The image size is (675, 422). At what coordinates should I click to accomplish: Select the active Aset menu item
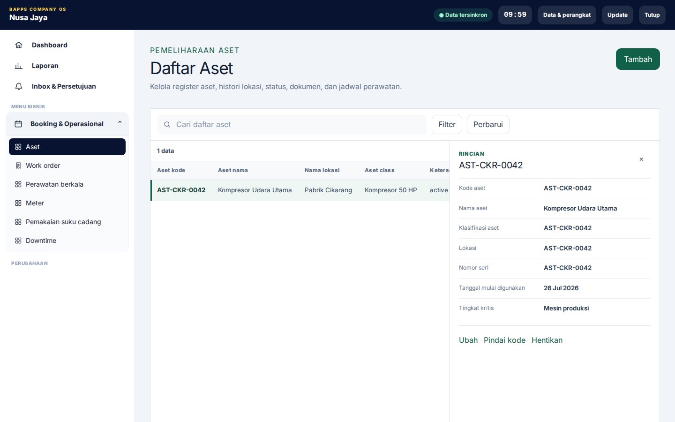click(67, 147)
